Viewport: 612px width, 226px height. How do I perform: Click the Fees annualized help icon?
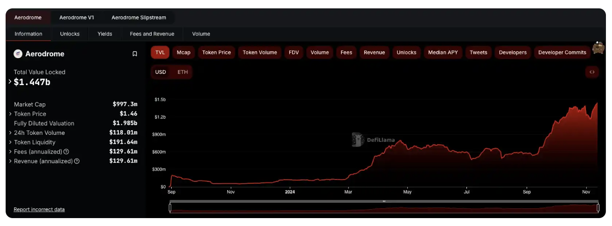tap(66, 152)
